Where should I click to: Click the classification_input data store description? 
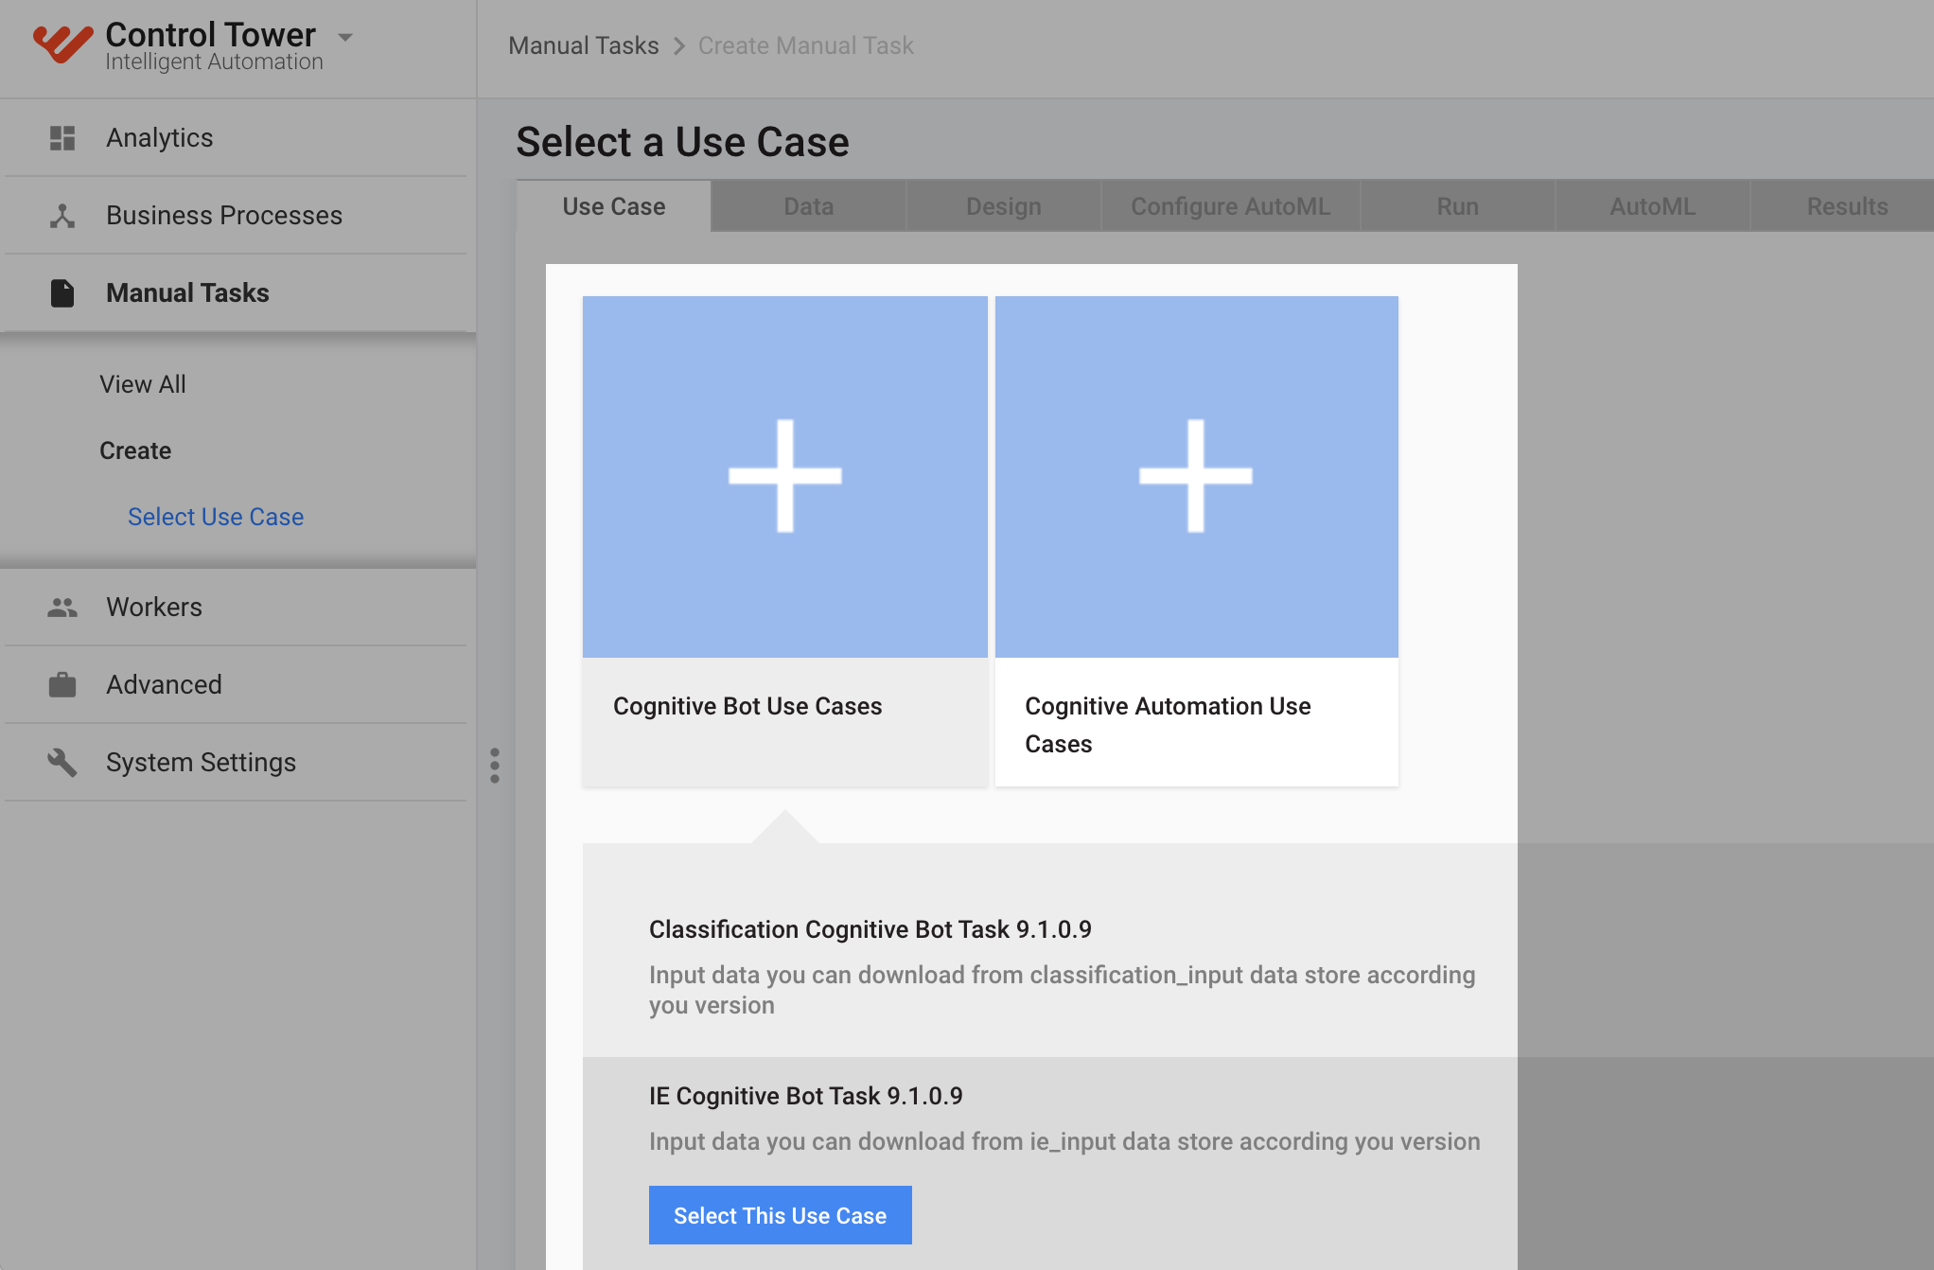coord(1062,990)
